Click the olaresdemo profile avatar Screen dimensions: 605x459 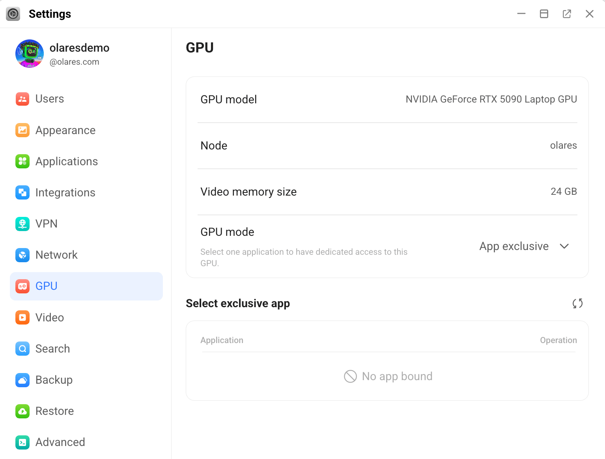[x=29, y=54]
